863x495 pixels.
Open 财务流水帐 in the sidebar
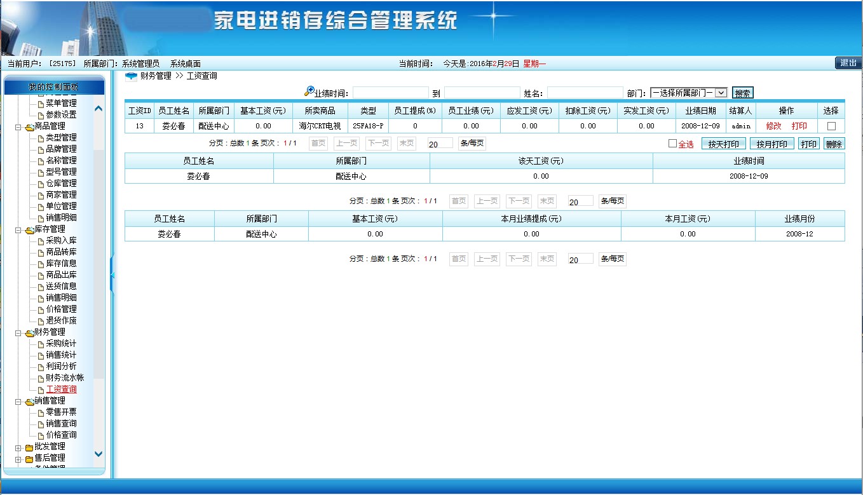[x=64, y=378]
